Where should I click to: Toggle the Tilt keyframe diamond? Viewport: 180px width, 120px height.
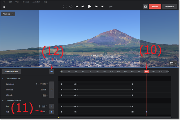click(x=51, y=112)
